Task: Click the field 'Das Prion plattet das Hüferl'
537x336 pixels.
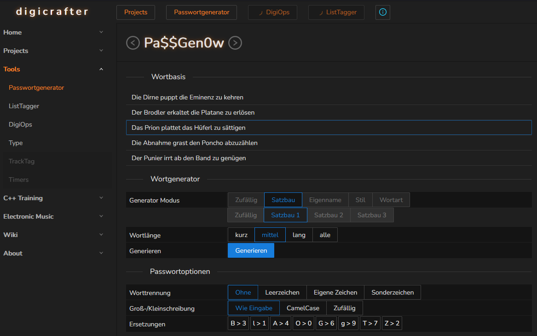Action: [x=329, y=127]
